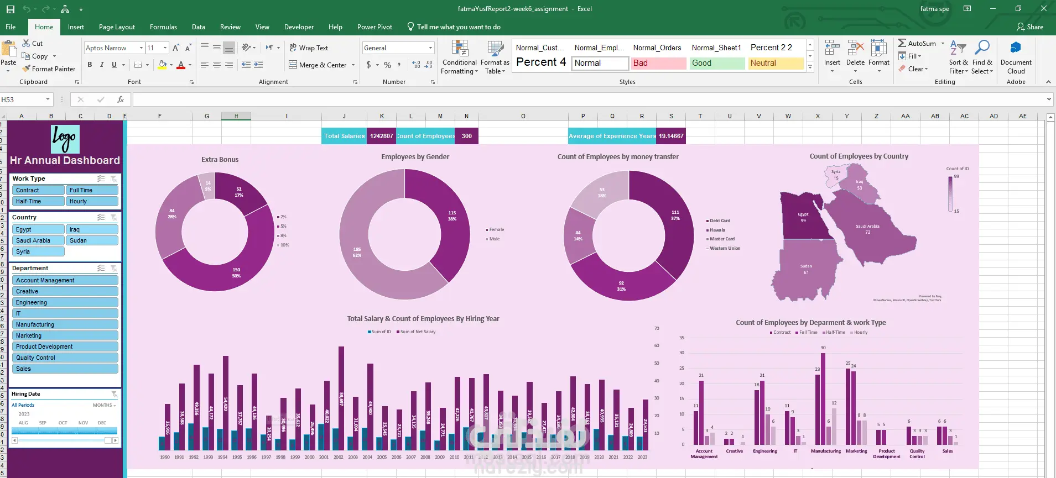Click the Format Painter icon
The image size is (1056, 478).
coord(26,69)
